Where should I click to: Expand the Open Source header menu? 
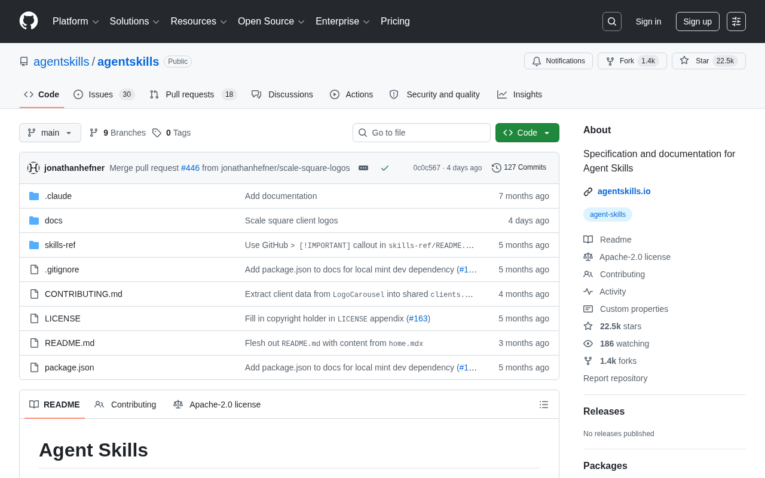point(271,22)
